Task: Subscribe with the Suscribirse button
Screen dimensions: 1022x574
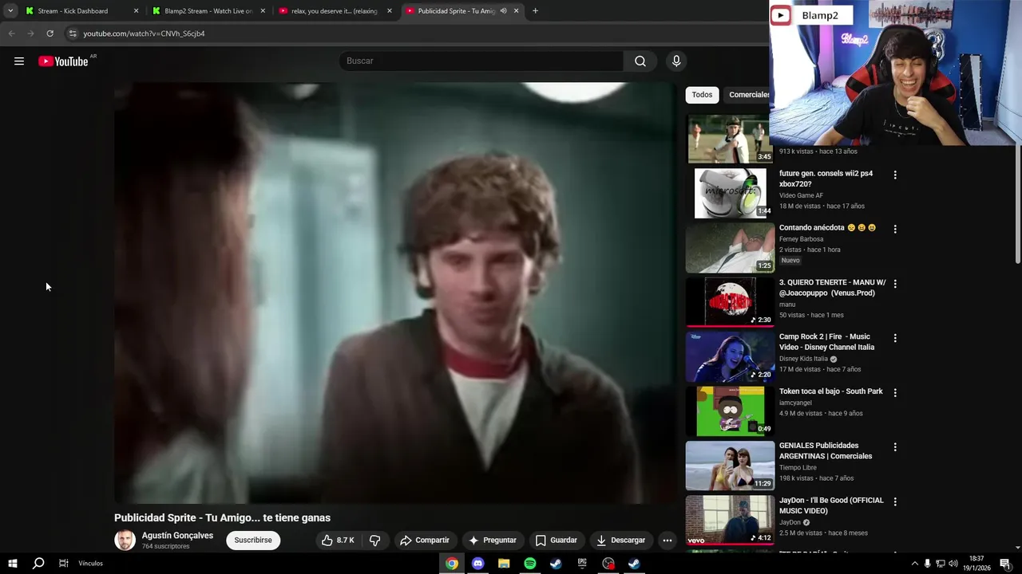Action: (x=253, y=540)
